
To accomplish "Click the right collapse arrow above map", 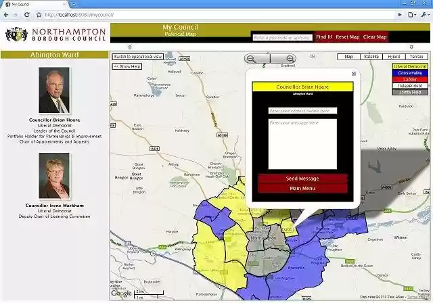I will click(411, 47).
